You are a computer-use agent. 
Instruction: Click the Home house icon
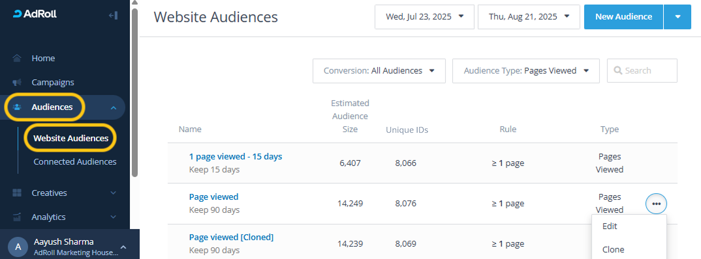point(17,59)
